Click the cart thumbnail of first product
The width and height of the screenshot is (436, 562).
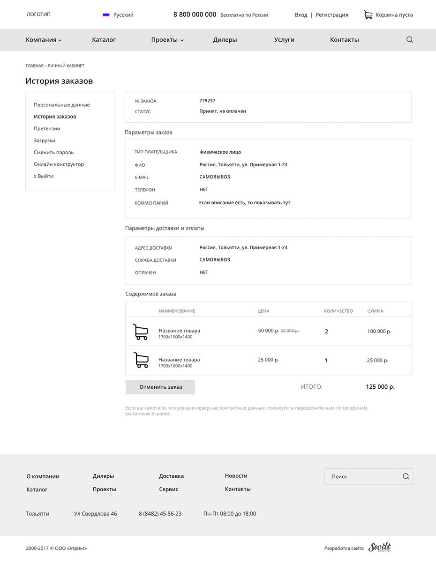click(140, 332)
